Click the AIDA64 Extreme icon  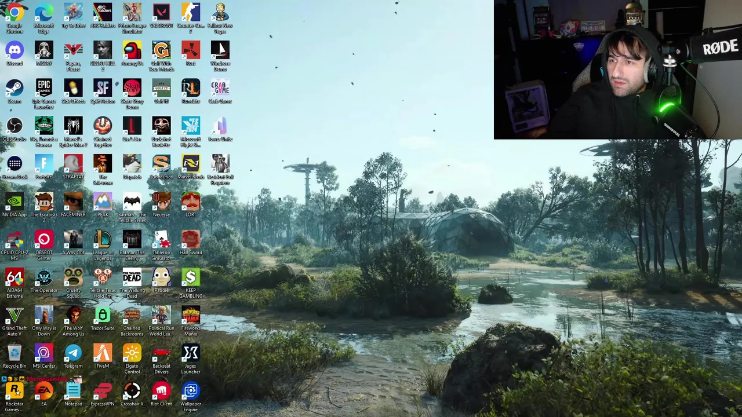[14, 277]
